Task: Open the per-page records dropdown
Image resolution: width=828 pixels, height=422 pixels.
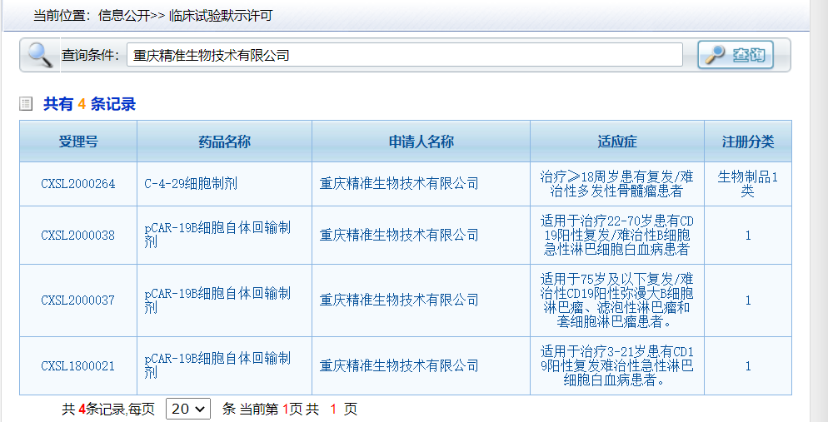Action: pyautogui.click(x=188, y=409)
